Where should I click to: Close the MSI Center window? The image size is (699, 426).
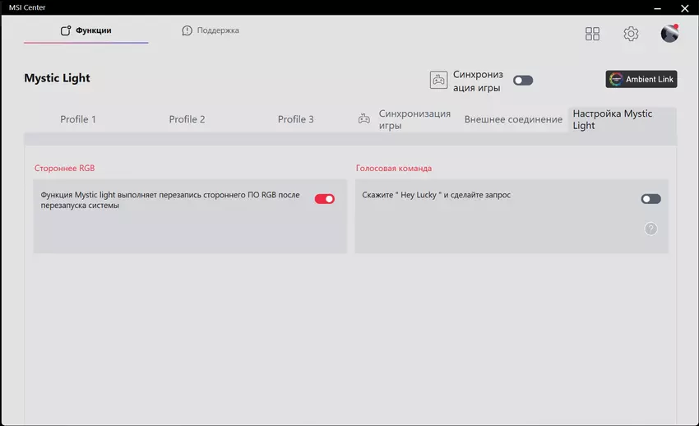685,8
